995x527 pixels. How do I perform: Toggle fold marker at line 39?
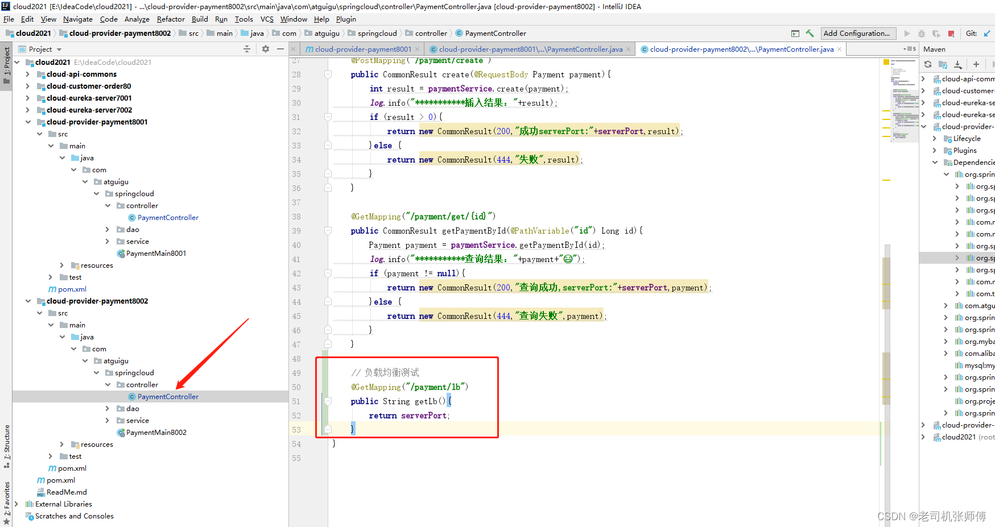(328, 231)
